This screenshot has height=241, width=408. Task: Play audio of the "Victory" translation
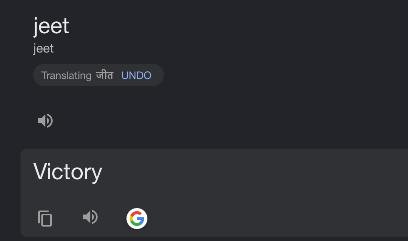click(90, 218)
